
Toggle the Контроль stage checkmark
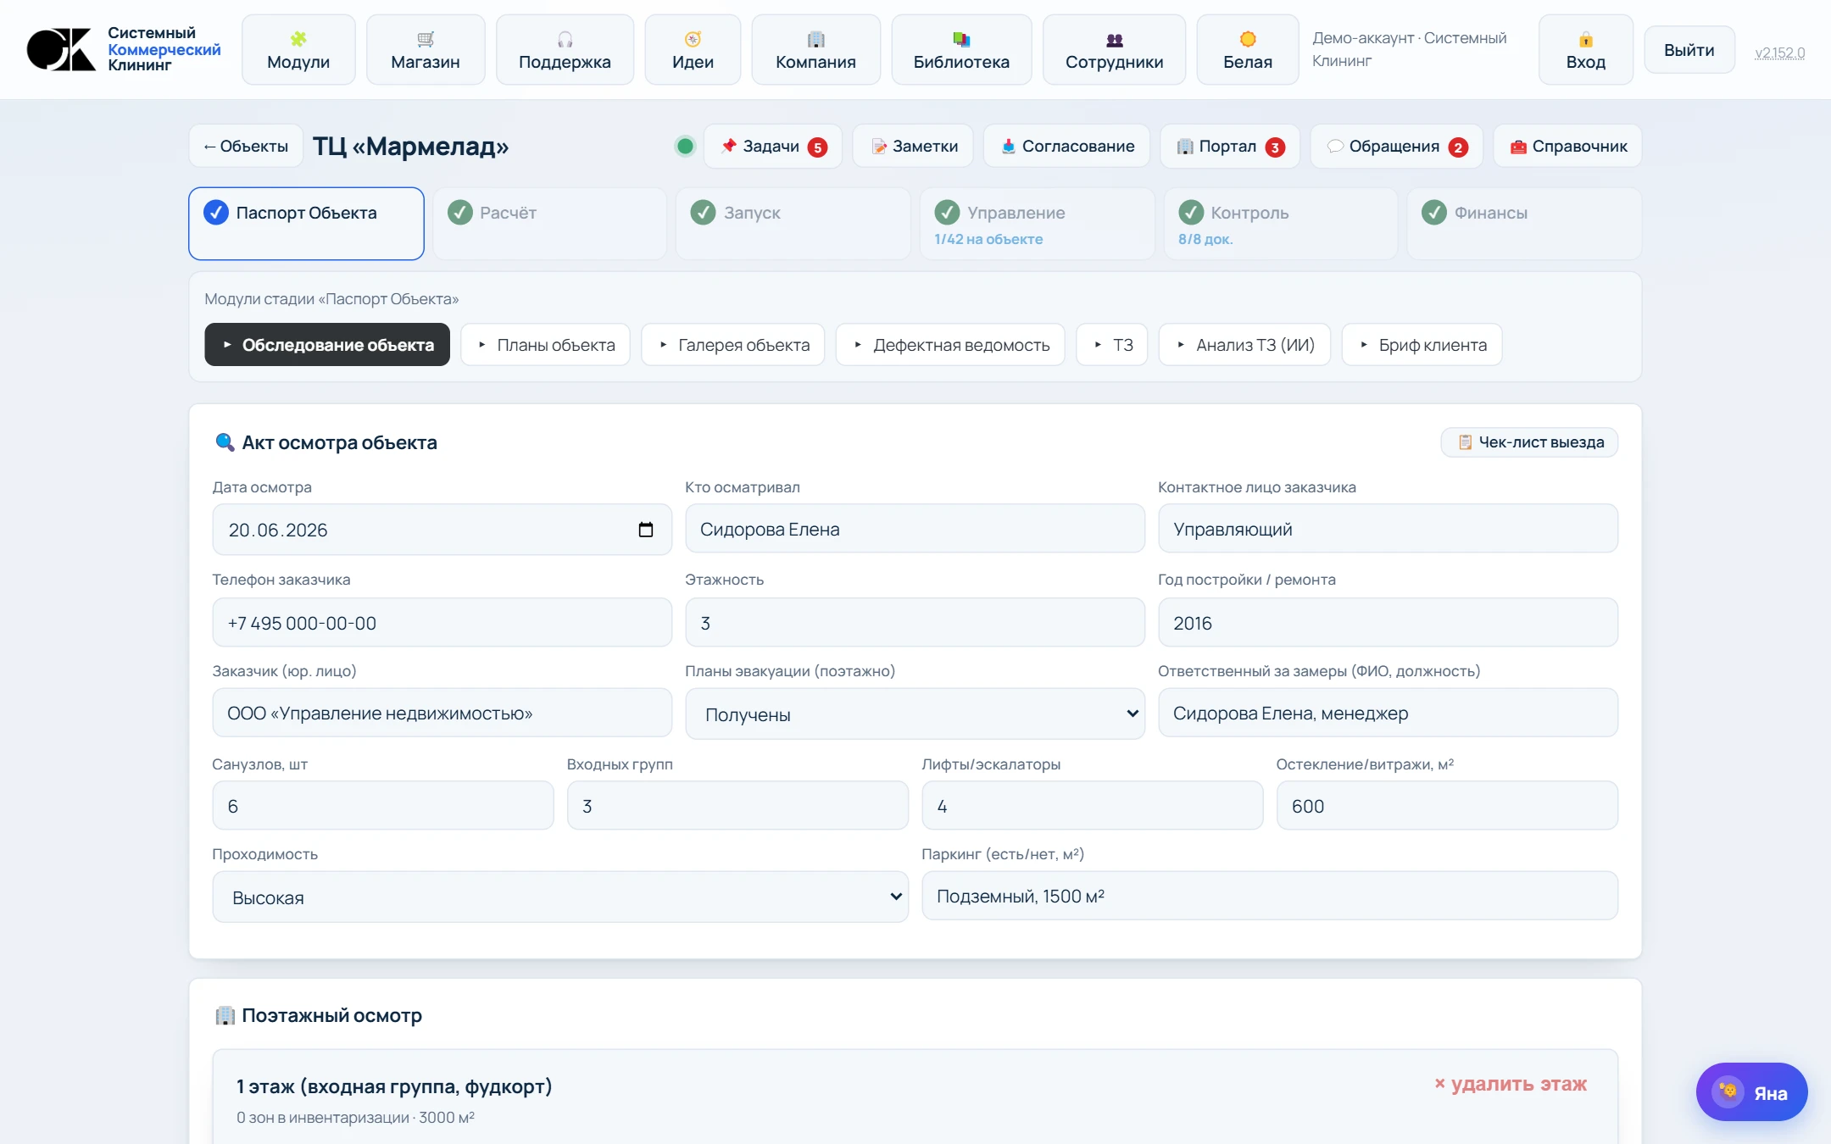click(x=1191, y=212)
